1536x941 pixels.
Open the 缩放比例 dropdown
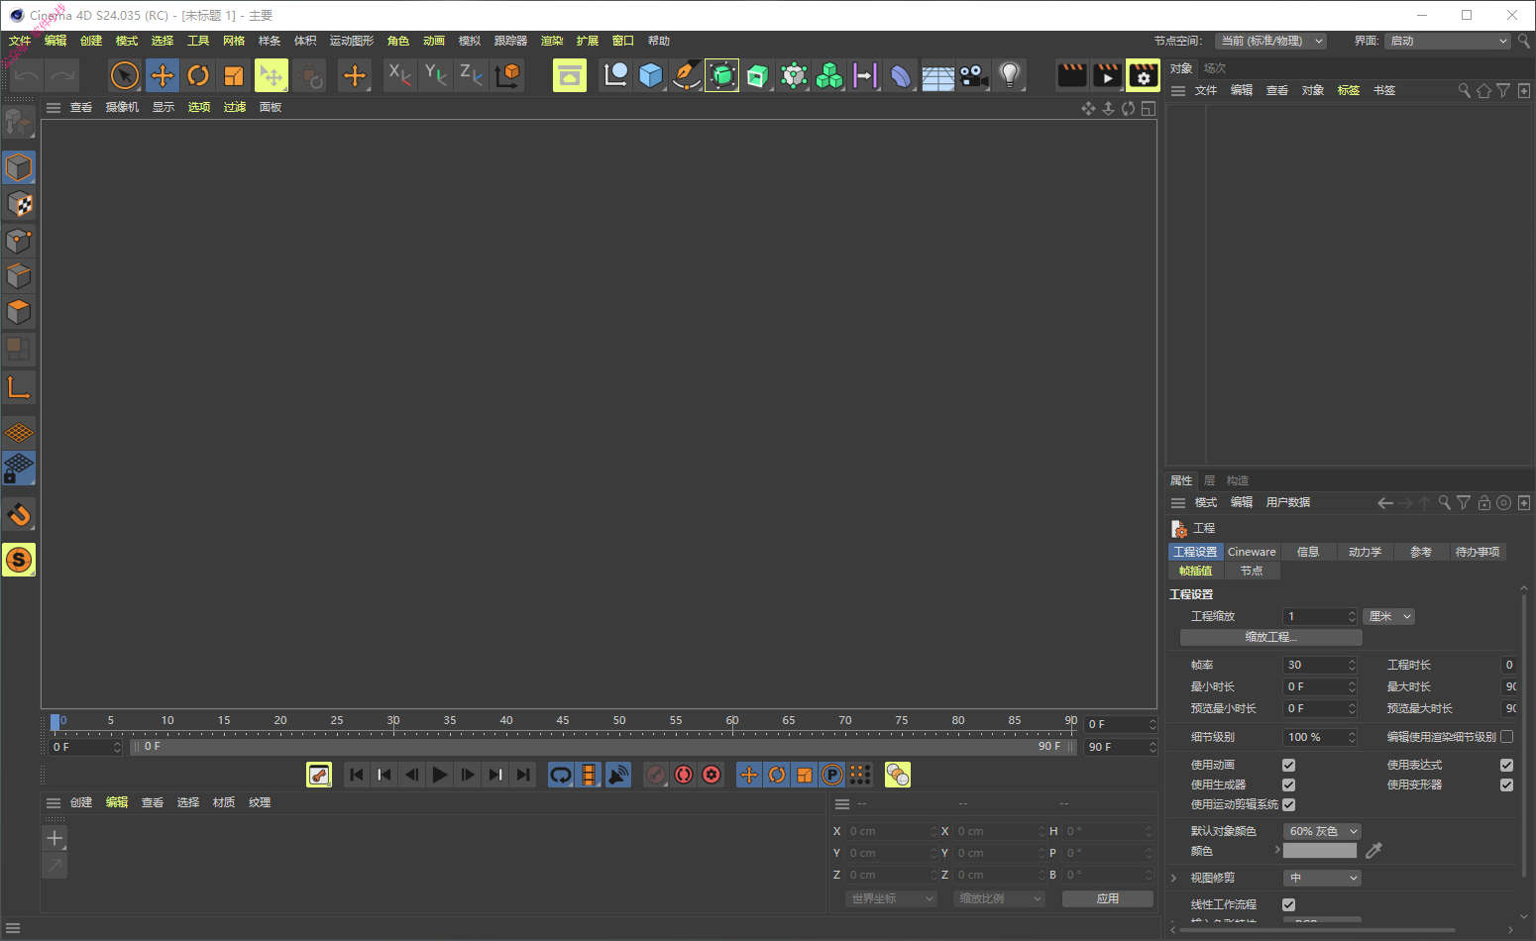pyautogui.click(x=1000, y=898)
